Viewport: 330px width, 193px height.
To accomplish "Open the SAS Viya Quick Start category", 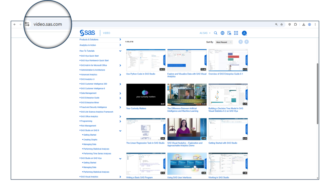I will (x=90, y=56).
